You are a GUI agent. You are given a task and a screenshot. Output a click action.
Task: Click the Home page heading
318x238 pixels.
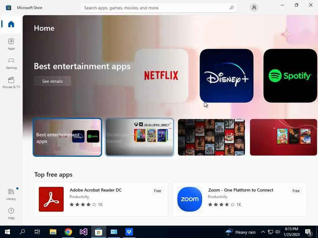click(44, 28)
